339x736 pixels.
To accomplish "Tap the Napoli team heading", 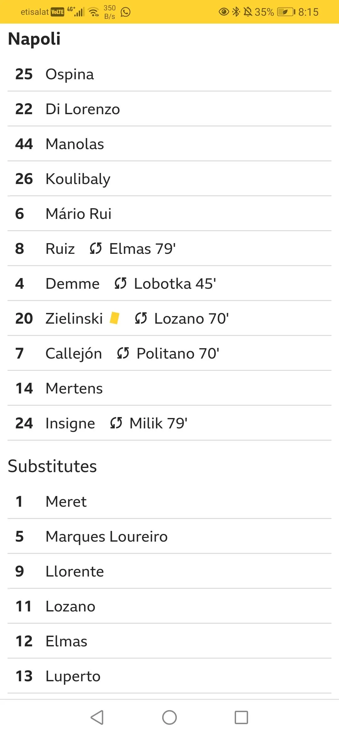I will point(34,39).
